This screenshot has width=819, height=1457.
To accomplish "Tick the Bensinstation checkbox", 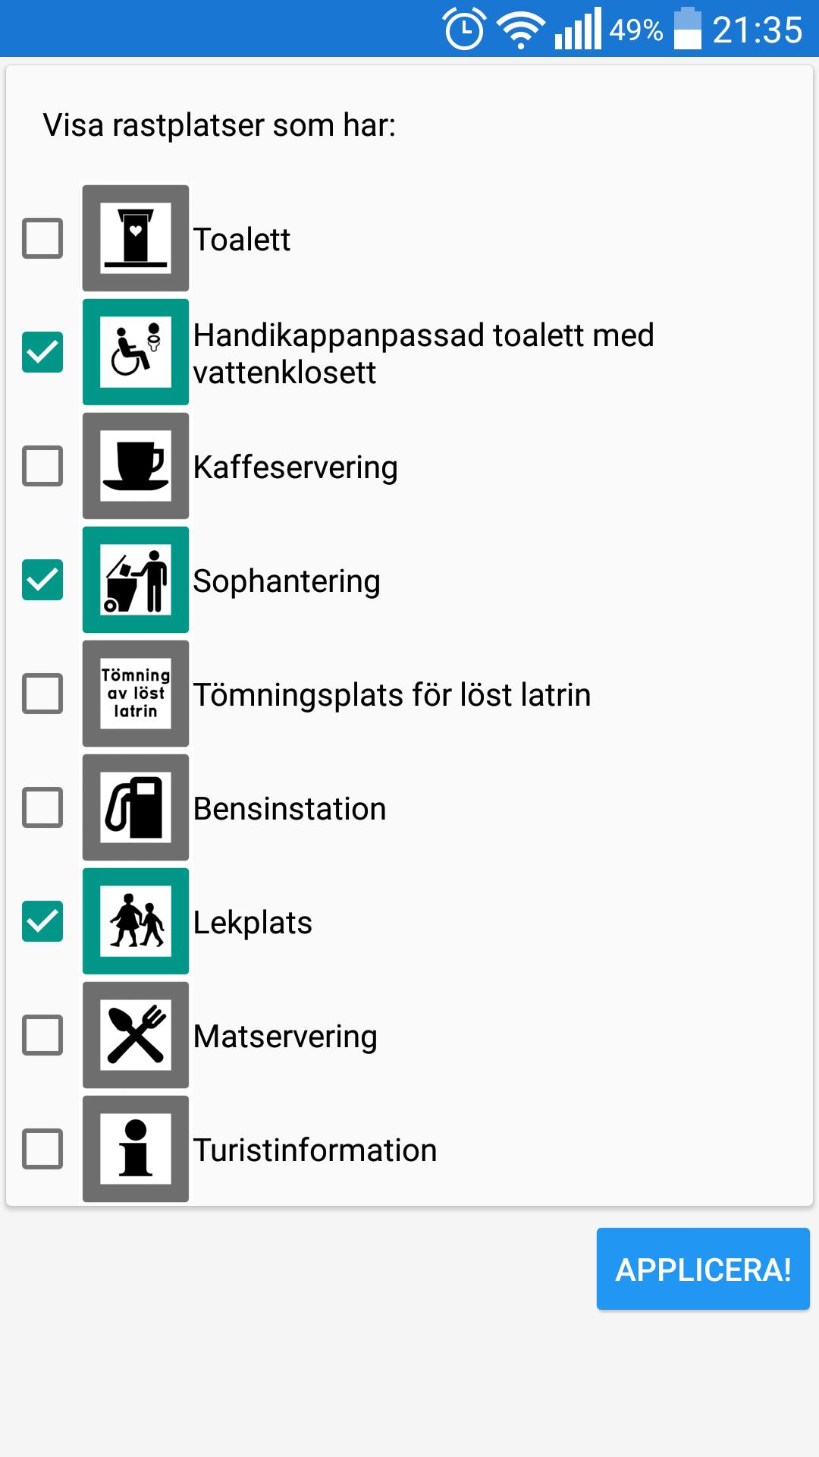I will (x=42, y=807).
